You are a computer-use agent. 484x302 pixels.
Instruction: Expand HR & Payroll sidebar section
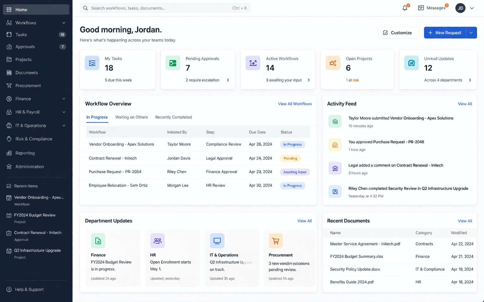(x=64, y=112)
